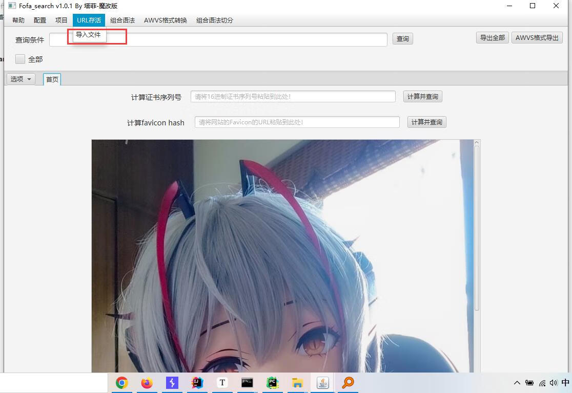The height and width of the screenshot is (393, 572).
Task: Open the 帮助 menu
Action: pyautogui.click(x=18, y=20)
